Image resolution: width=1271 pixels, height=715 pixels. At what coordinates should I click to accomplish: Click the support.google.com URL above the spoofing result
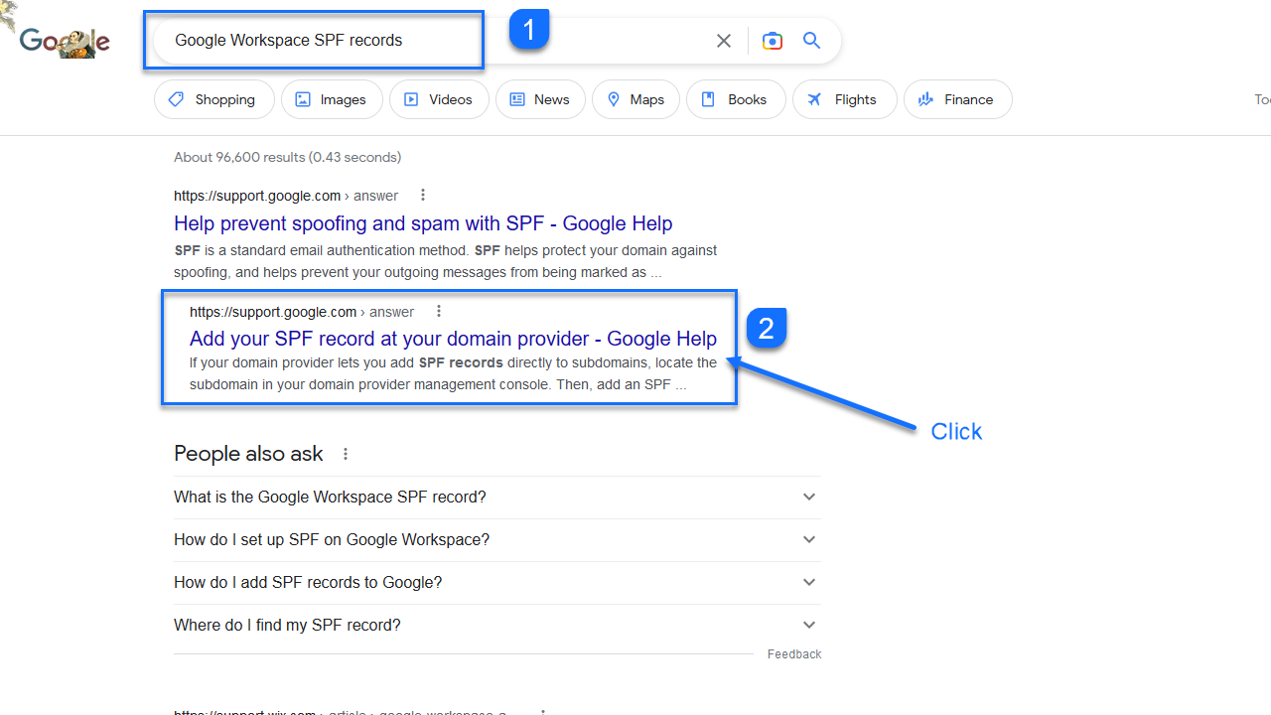pyautogui.click(x=286, y=196)
